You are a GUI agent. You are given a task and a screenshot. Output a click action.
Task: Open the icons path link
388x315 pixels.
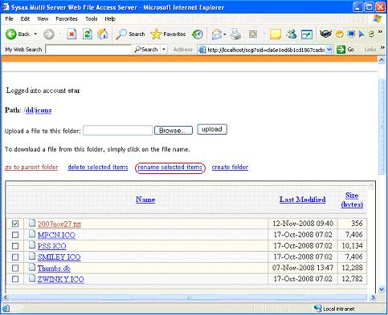[43, 110]
